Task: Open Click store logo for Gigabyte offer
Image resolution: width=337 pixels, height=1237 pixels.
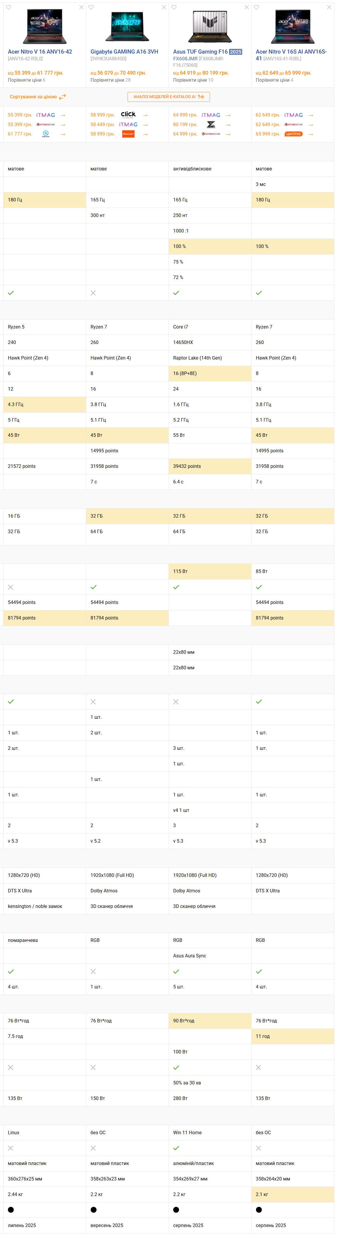Action: point(128,115)
